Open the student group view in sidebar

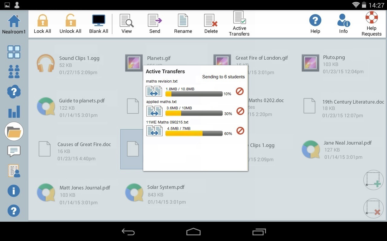point(14,72)
